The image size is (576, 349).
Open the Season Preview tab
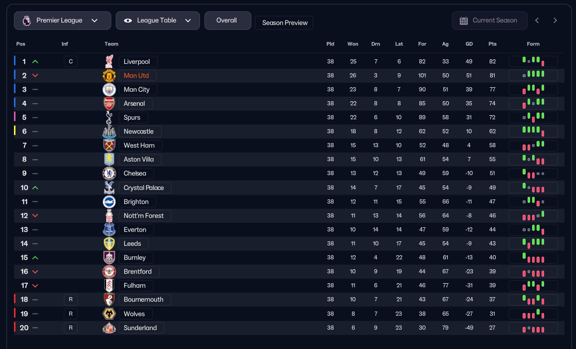[x=284, y=23]
